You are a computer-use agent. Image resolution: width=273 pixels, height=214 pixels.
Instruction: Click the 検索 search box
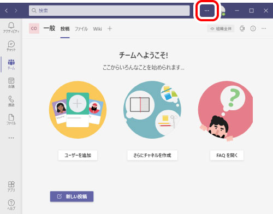pos(109,10)
